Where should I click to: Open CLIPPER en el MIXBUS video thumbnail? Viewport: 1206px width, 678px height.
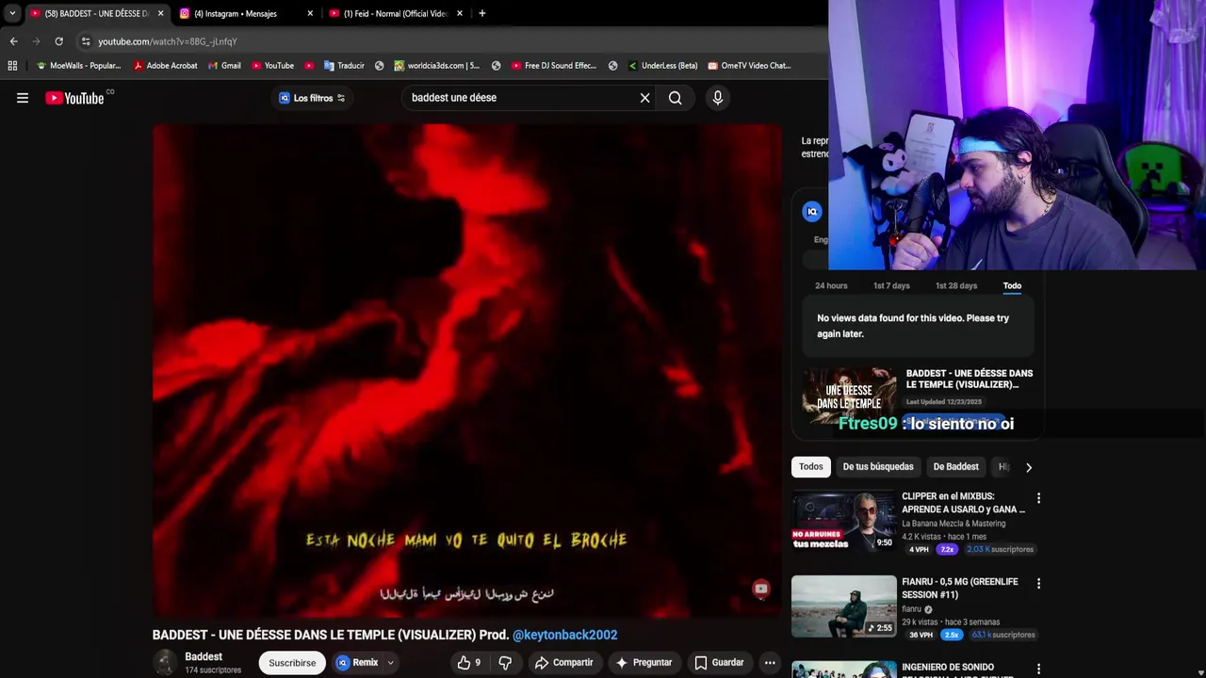(844, 521)
